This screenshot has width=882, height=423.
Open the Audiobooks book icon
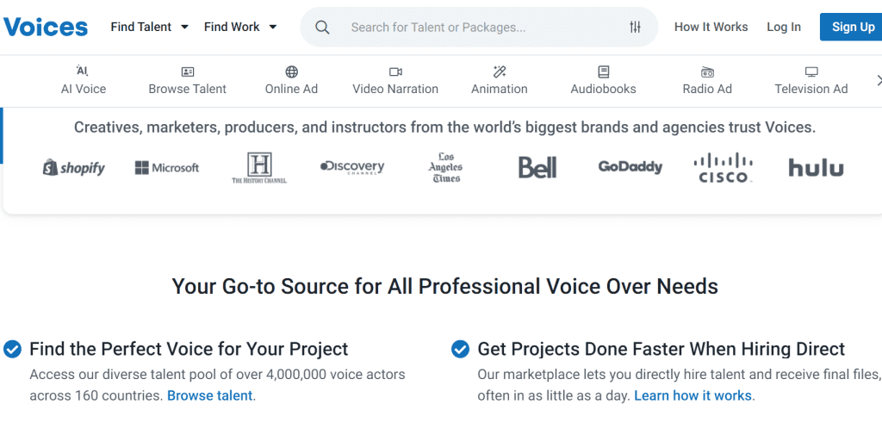coord(603,72)
